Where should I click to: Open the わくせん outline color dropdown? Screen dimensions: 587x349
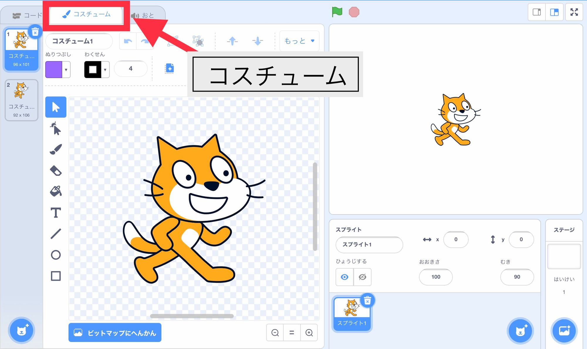pyautogui.click(x=105, y=70)
